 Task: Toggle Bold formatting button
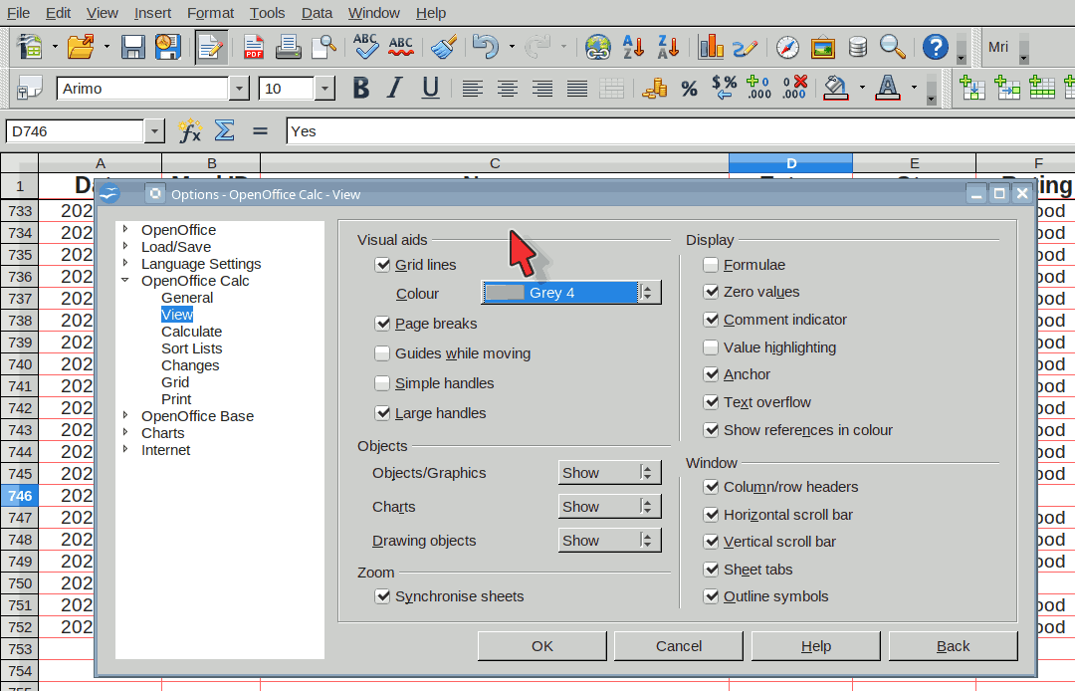coord(360,89)
